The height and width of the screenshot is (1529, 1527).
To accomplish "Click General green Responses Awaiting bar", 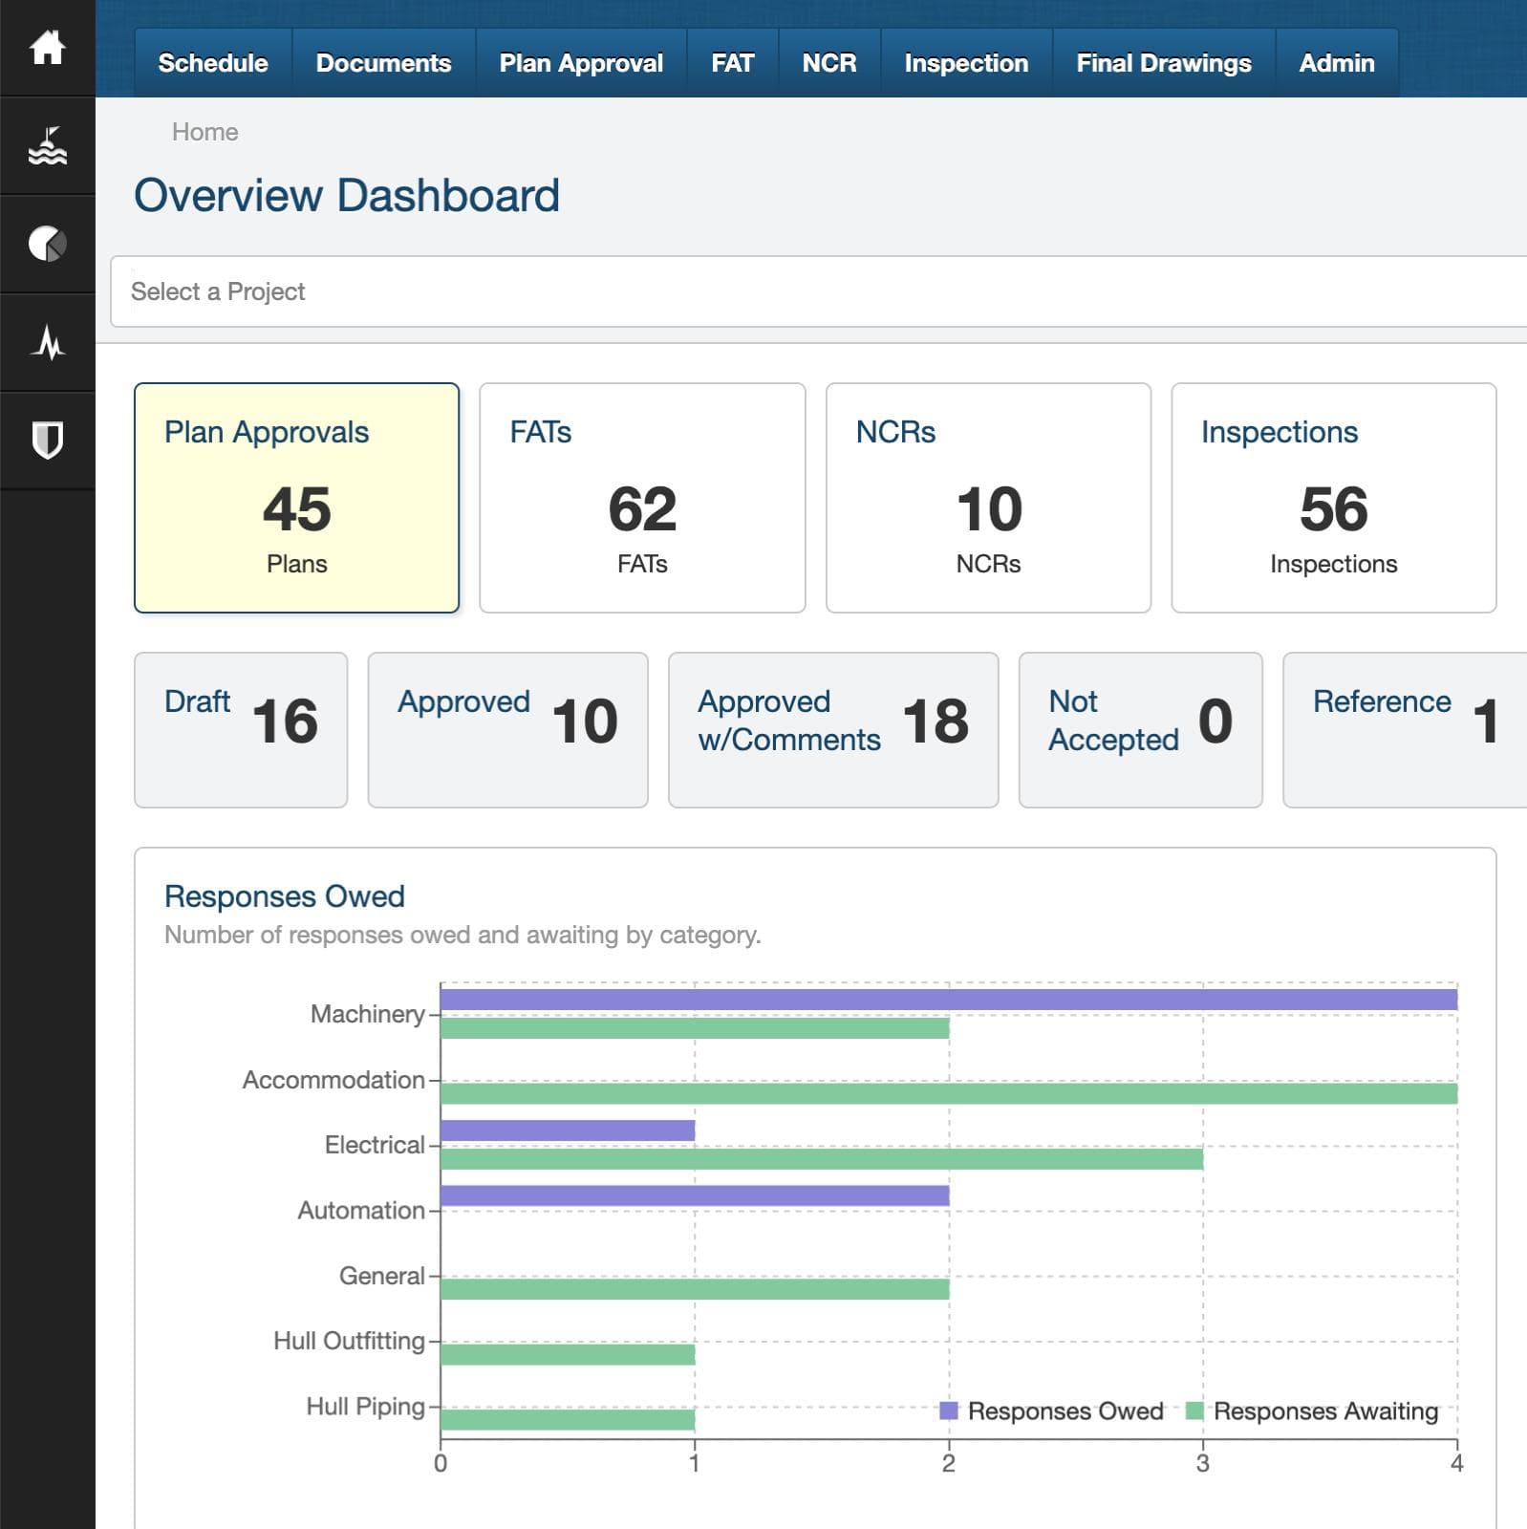I will pyautogui.click(x=695, y=1289).
